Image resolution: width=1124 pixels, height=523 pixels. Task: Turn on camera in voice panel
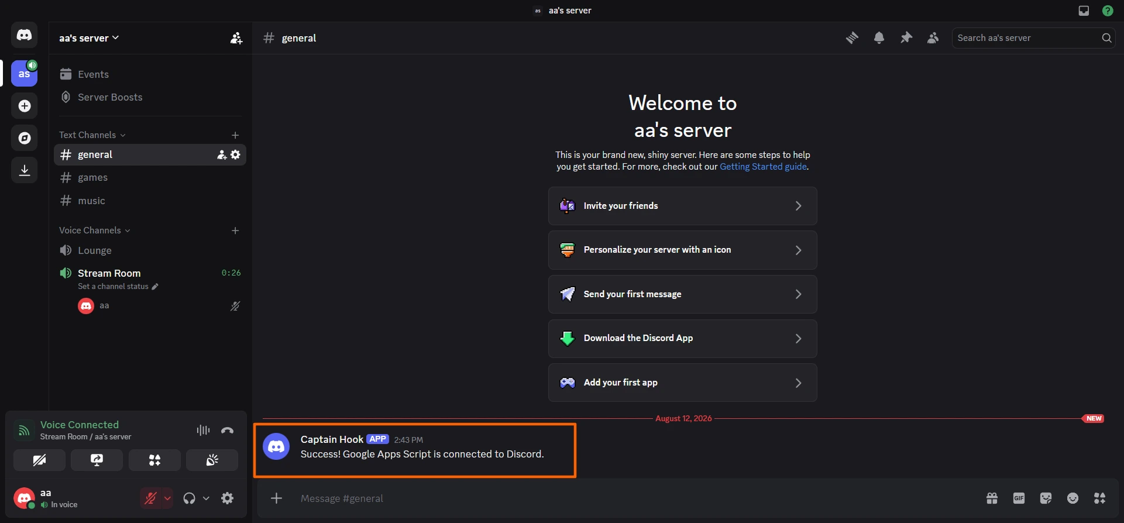[39, 460]
